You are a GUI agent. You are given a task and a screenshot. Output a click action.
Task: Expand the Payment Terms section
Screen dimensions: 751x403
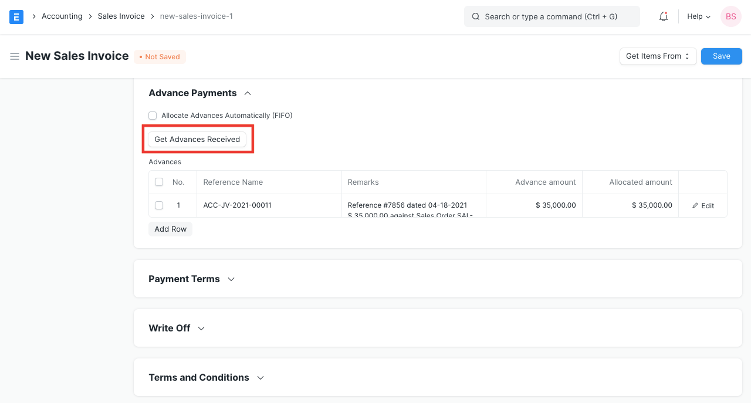point(231,279)
